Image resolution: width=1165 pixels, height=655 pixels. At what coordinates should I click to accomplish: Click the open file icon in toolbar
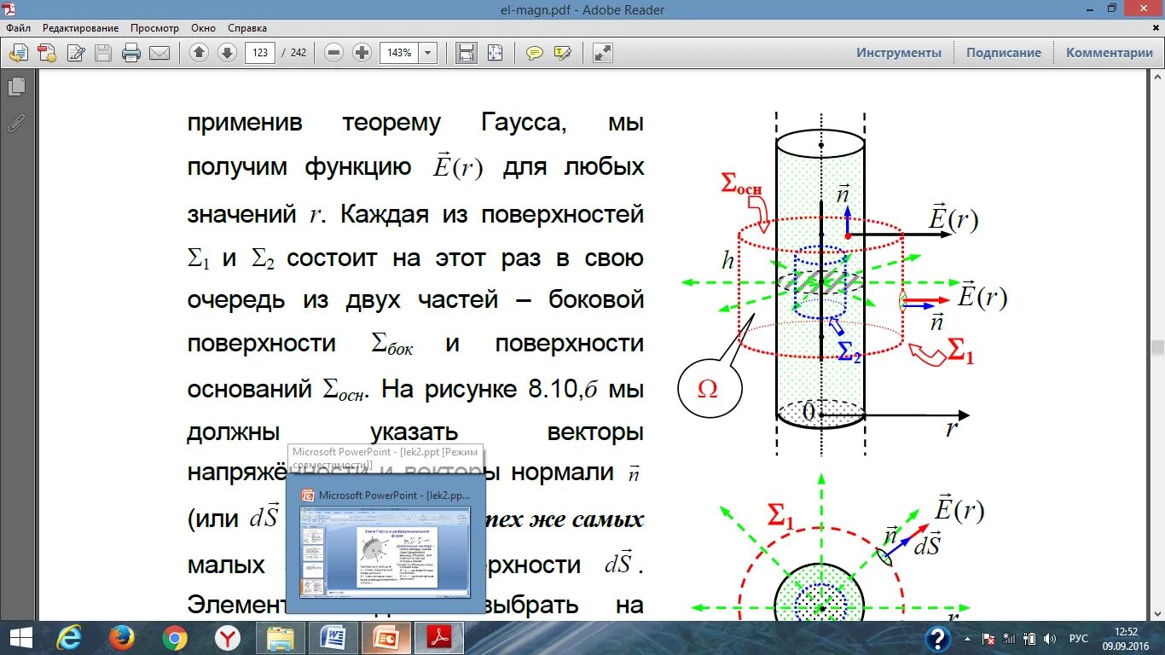tap(18, 53)
